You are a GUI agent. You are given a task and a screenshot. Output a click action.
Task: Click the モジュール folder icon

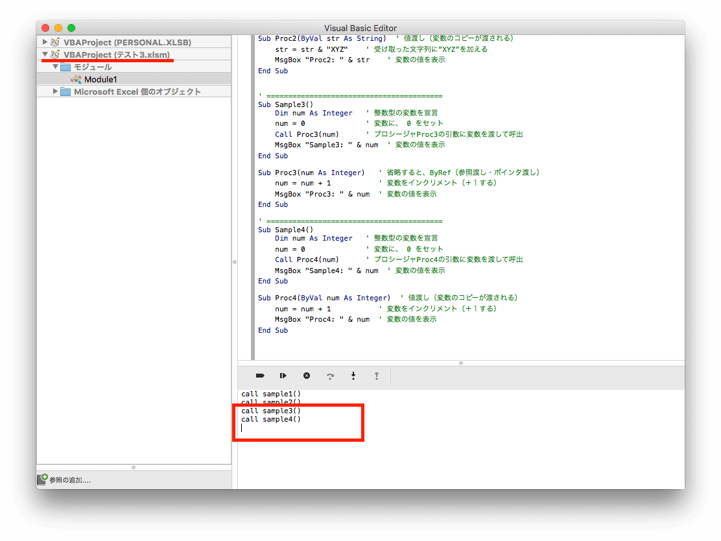coord(65,67)
